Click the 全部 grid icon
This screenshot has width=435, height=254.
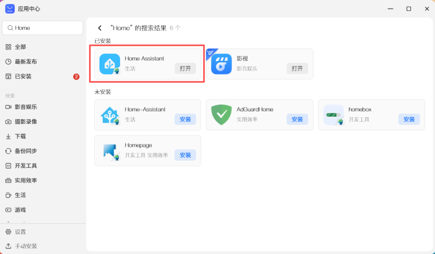tap(8, 47)
